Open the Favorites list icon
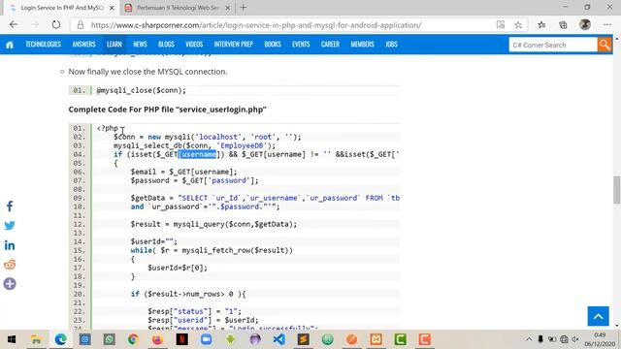The image size is (621, 349). pos(541,25)
